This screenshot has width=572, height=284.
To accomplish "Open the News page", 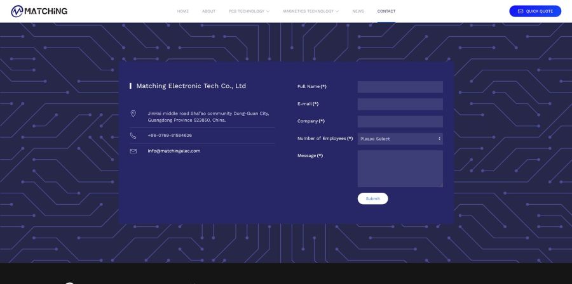I will coord(358,11).
